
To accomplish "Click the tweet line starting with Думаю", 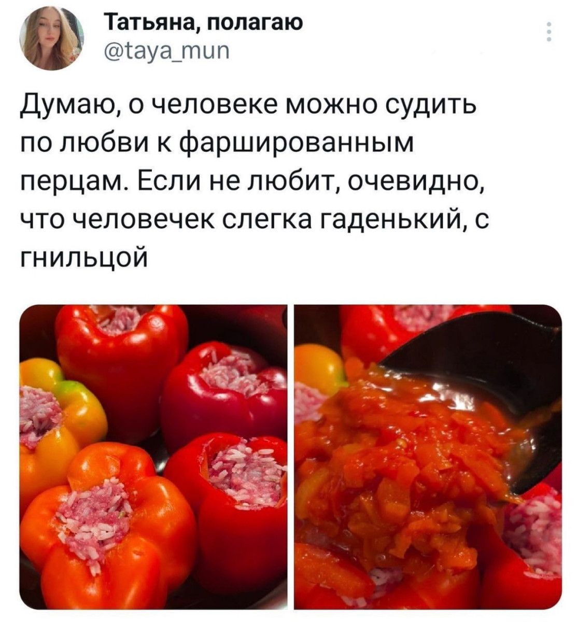I will click(248, 108).
